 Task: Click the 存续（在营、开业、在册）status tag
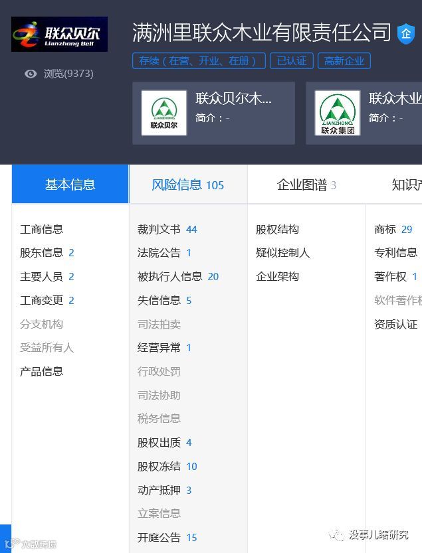[199, 61]
